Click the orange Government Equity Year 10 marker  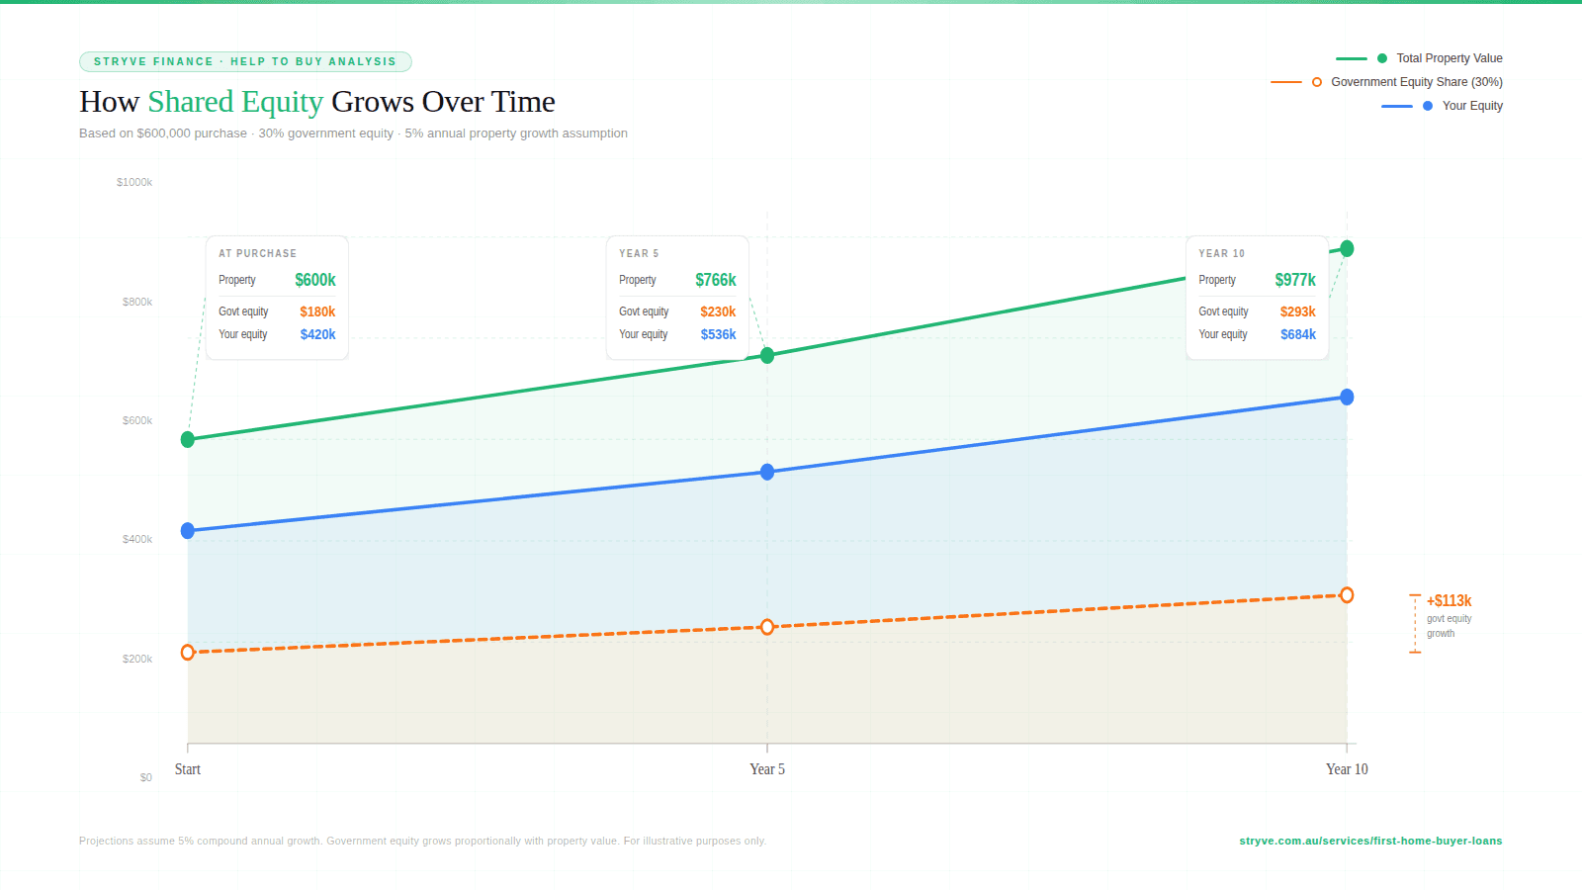(x=1347, y=595)
